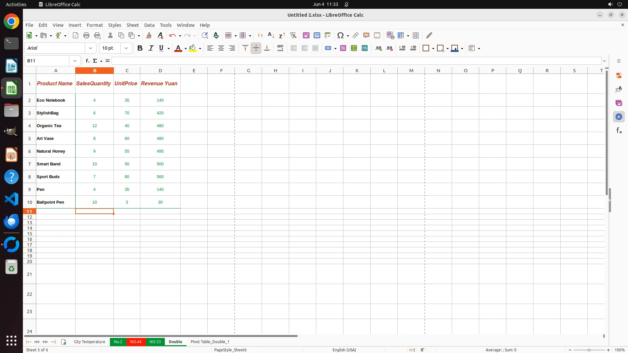
Task: Click the Merge and Center Cells icon
Action: [294, 48]
